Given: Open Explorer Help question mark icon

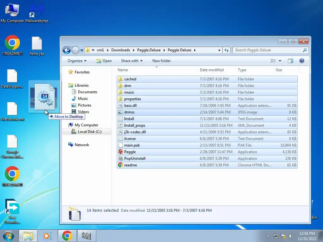Looking at the screenshot, I should pyautogui.click(x=302, y=61).
